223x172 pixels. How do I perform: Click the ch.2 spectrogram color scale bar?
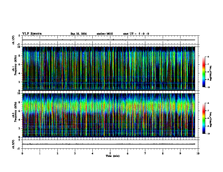204,118
